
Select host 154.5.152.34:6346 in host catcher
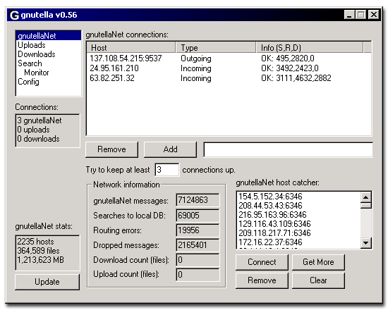click(270, 197)
